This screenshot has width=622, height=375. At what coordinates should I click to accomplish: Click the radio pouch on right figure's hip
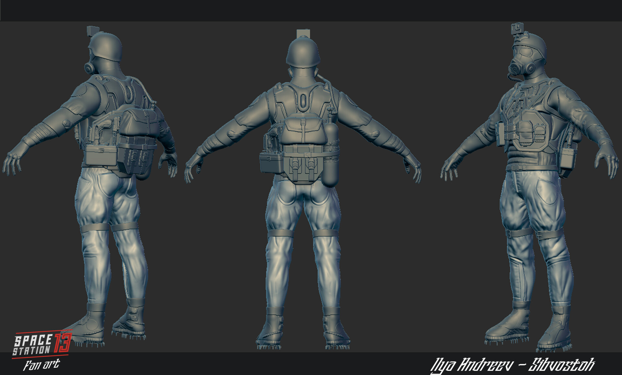click(568, 158)
